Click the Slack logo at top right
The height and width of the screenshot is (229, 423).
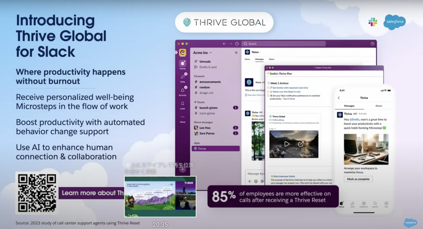click(x=373, y=22)
